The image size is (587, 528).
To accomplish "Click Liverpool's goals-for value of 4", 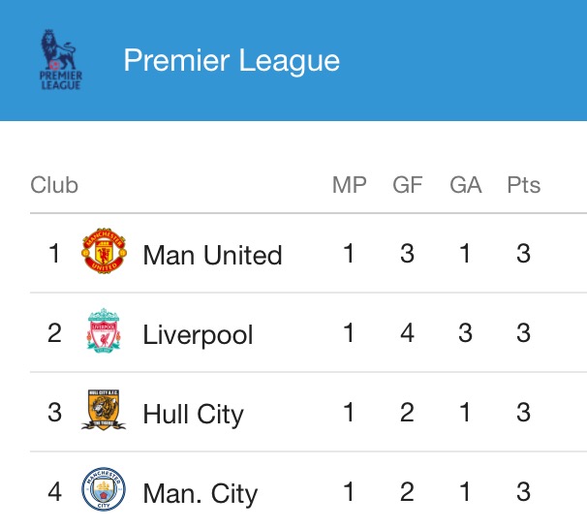I will [407, 332].
